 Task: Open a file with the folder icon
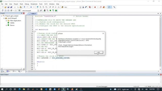[5, 7]
